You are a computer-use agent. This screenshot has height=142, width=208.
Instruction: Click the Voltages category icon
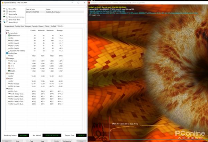tap(7, 58)
